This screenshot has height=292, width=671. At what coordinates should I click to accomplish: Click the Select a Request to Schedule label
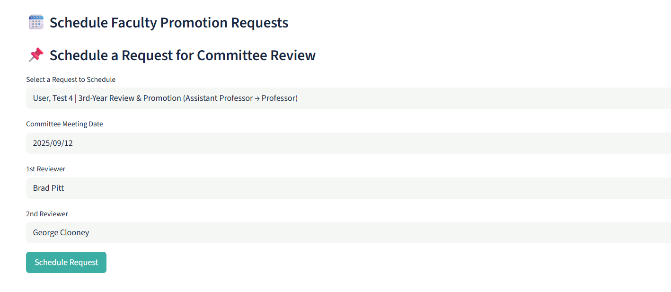(71, 79)
